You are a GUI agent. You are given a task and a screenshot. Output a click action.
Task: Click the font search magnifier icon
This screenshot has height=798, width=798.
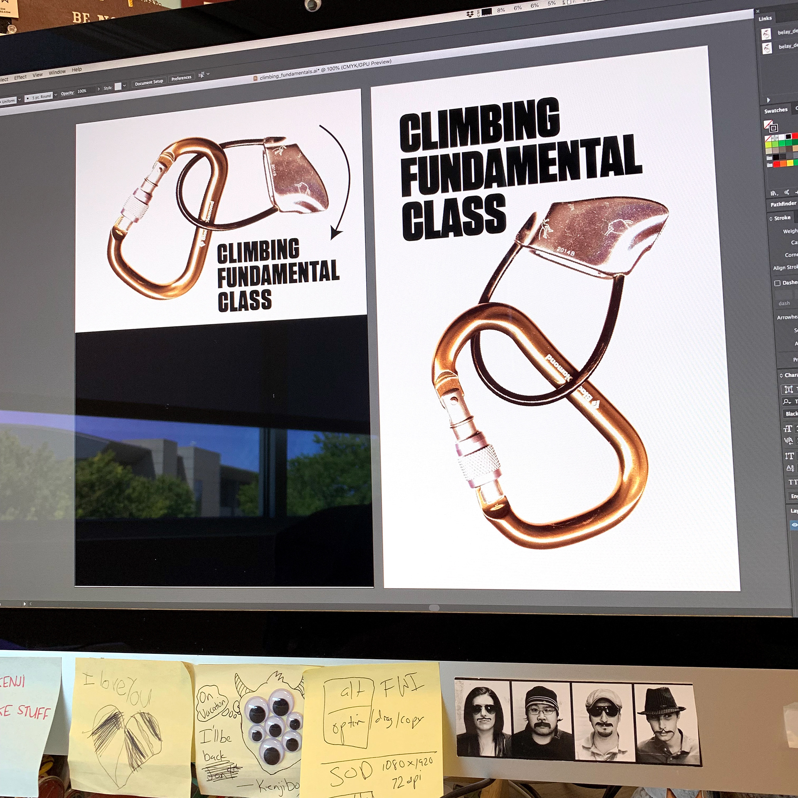point(786,401)
